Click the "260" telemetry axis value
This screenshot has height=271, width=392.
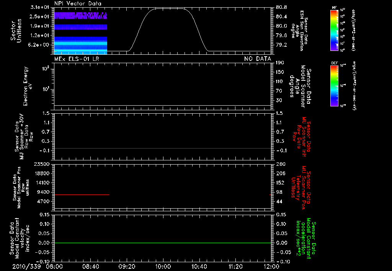[x=280, y=164]
